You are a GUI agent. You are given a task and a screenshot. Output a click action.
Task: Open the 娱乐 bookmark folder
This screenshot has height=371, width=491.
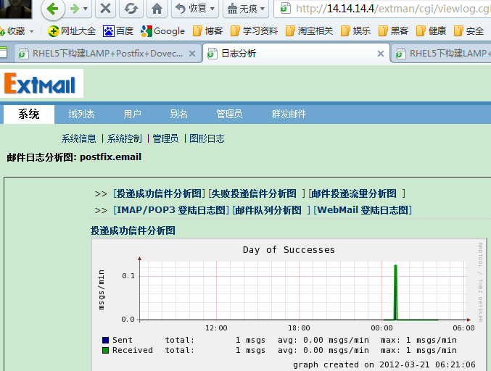[x=355, y=31]
